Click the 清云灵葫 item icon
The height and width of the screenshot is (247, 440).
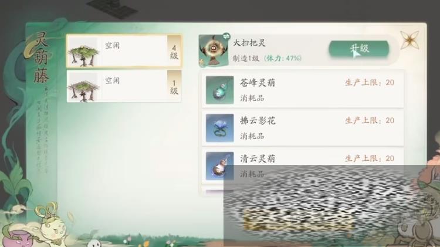pyautogui.click(x=219, y=166)
